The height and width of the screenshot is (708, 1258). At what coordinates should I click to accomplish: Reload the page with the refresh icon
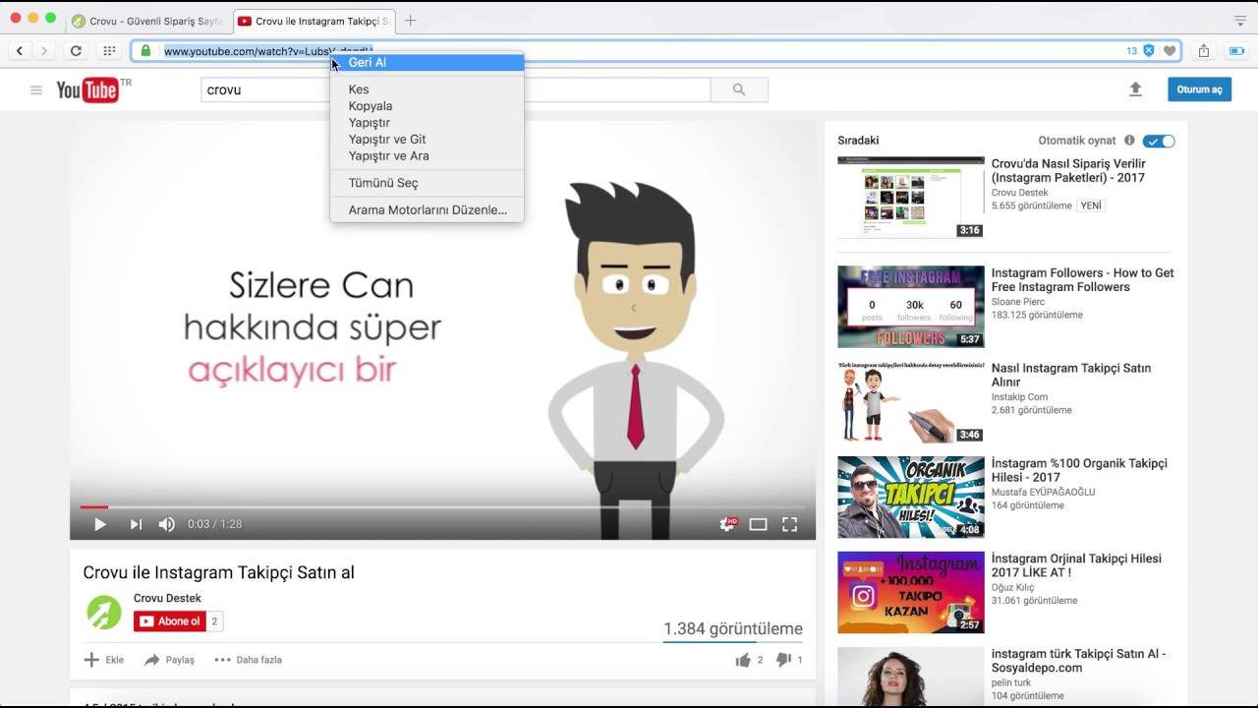pyautogui.click(x=76, y=51)
